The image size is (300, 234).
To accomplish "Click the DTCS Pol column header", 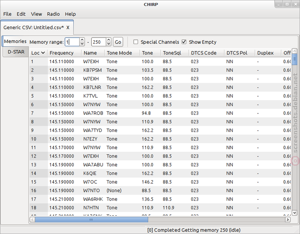I will pyautogui.click(x=240, y=53).
